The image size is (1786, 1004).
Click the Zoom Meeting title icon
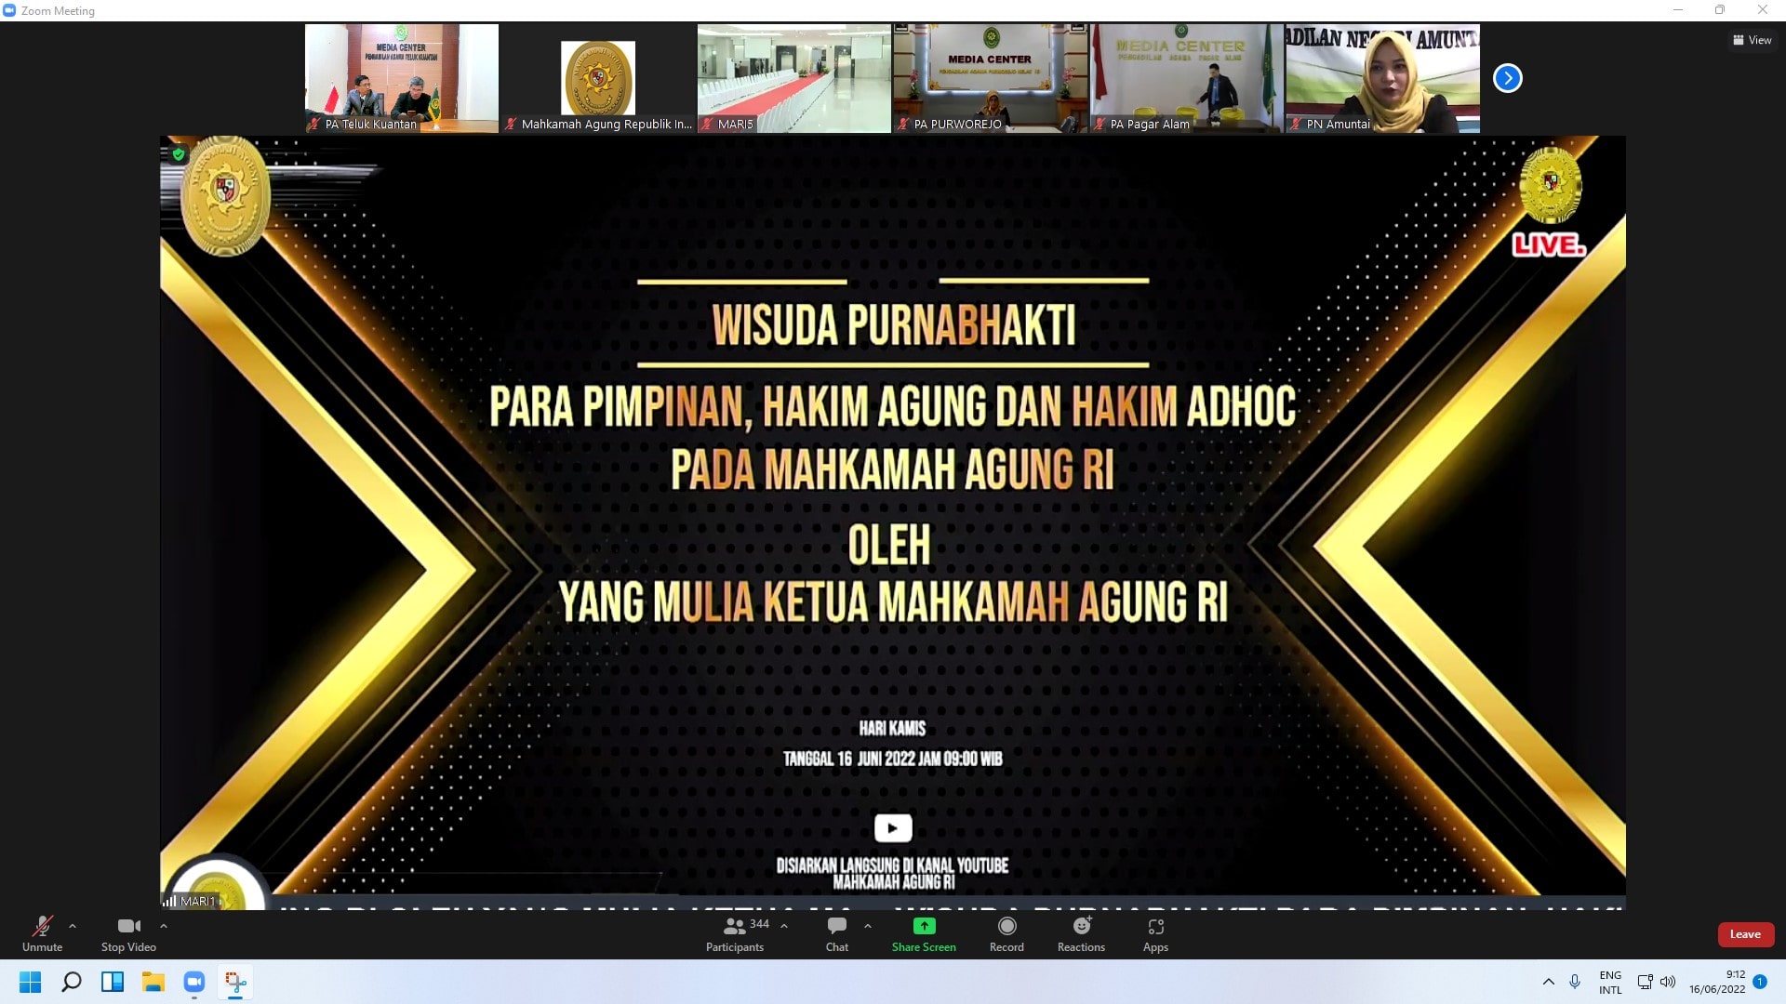(x=9, y=10)
